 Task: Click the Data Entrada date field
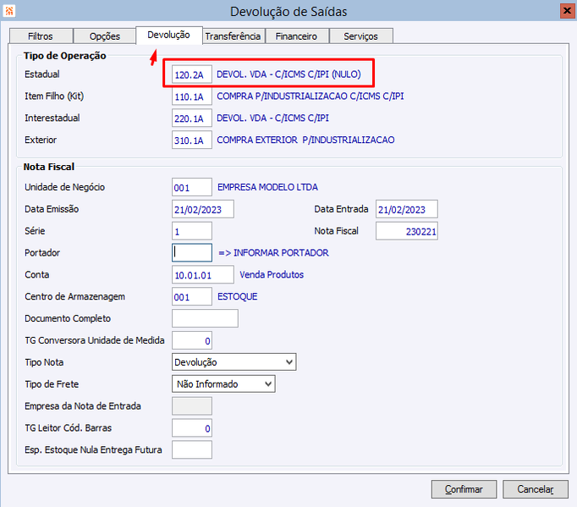[x=407, y=209]
